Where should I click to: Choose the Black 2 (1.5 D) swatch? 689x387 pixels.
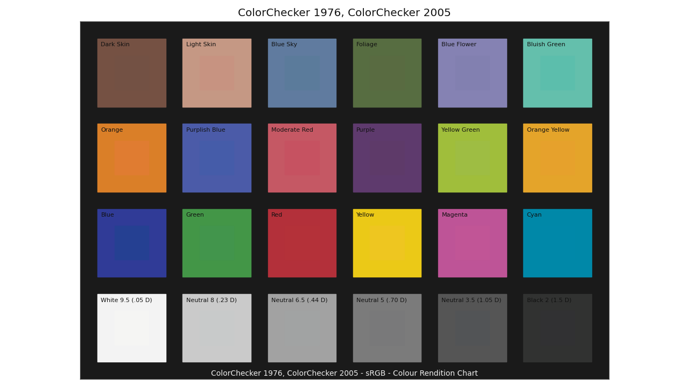[558, 328]
